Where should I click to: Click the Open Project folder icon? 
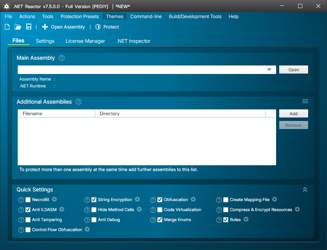tap(18, 27)
